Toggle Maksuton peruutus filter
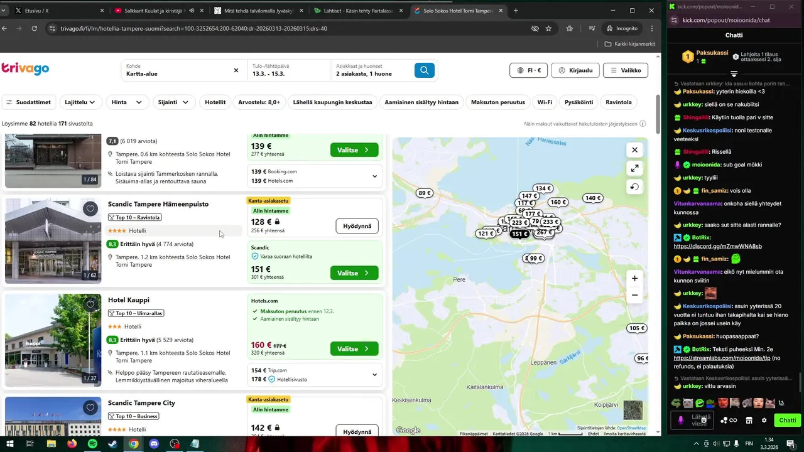Viewport: 804px width, 452px height. click(498, 102)
